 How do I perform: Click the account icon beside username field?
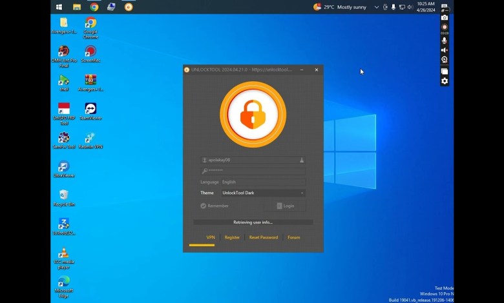pyautogui.click(x=302, y=160)
